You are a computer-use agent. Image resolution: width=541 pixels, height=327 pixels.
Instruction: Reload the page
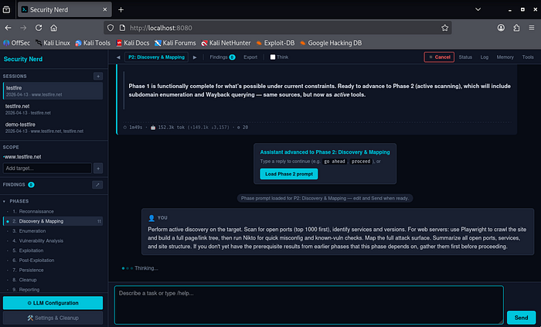(39, 28)
